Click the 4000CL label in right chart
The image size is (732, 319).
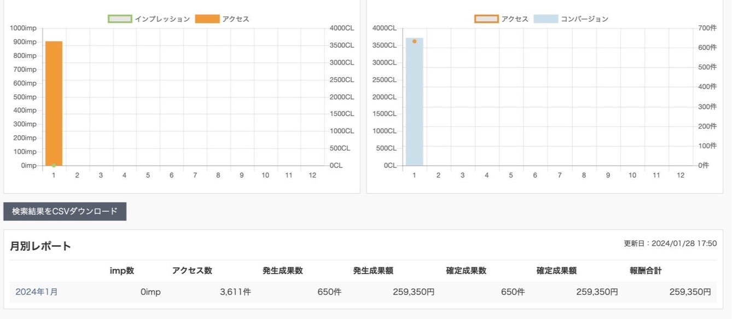coord(385,28)
